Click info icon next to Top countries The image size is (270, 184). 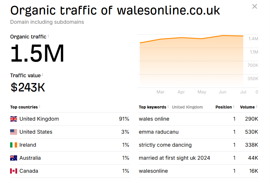tap(40, 106)
